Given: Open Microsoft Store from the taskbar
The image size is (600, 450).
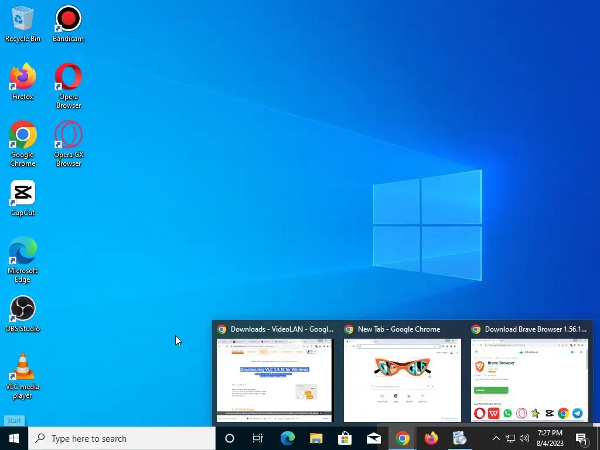Looking at the screenshot, I should click(x=345, y=438).
